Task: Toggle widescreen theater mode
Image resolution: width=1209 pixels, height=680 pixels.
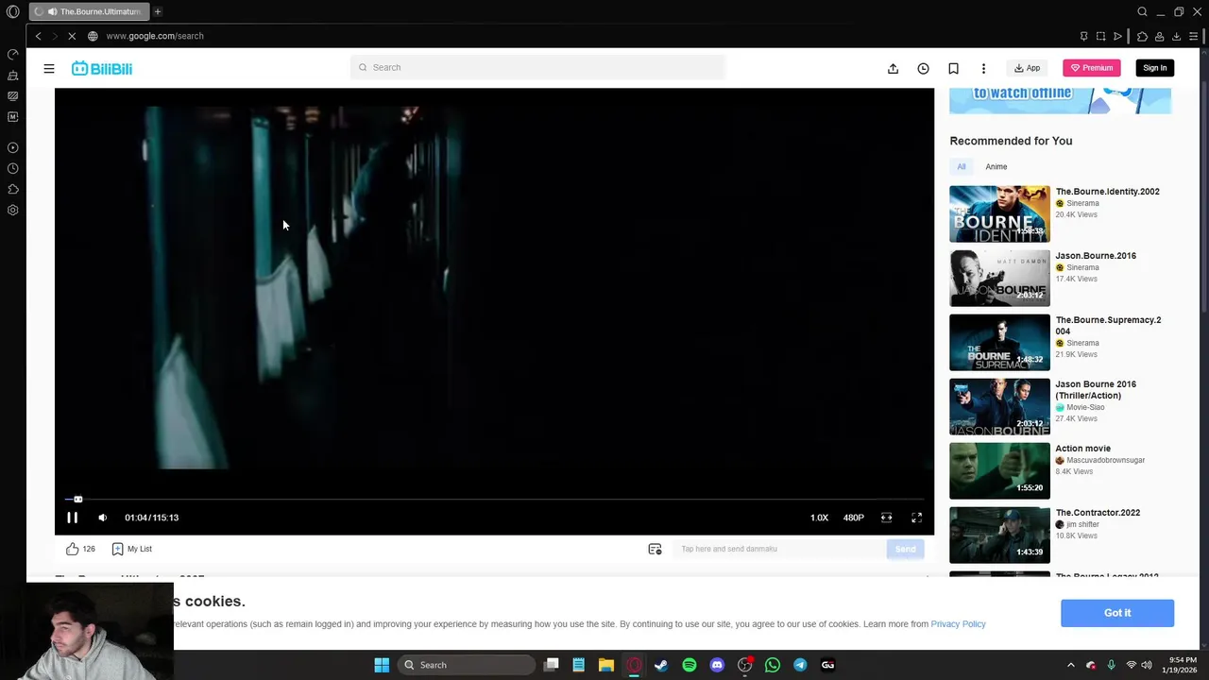Action: 886,518
